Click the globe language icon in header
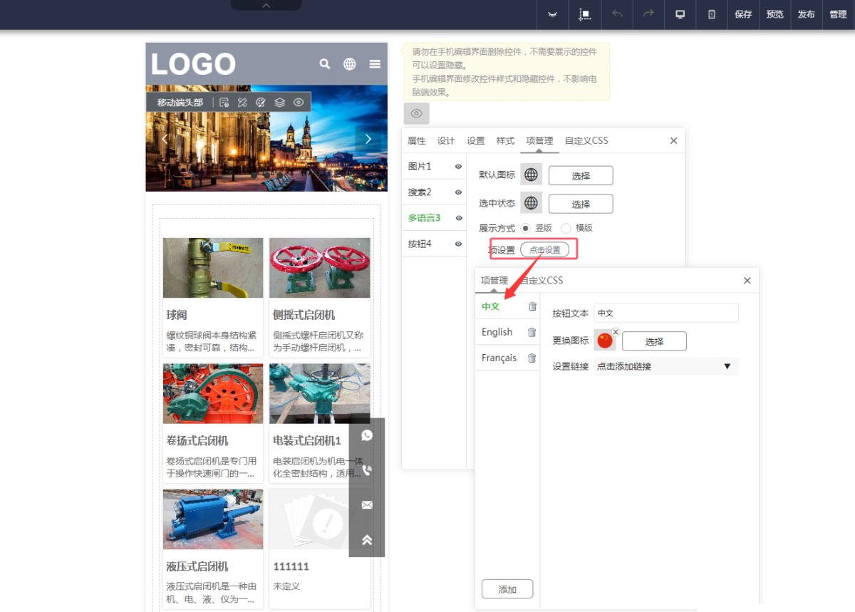 tap(349, 64)
